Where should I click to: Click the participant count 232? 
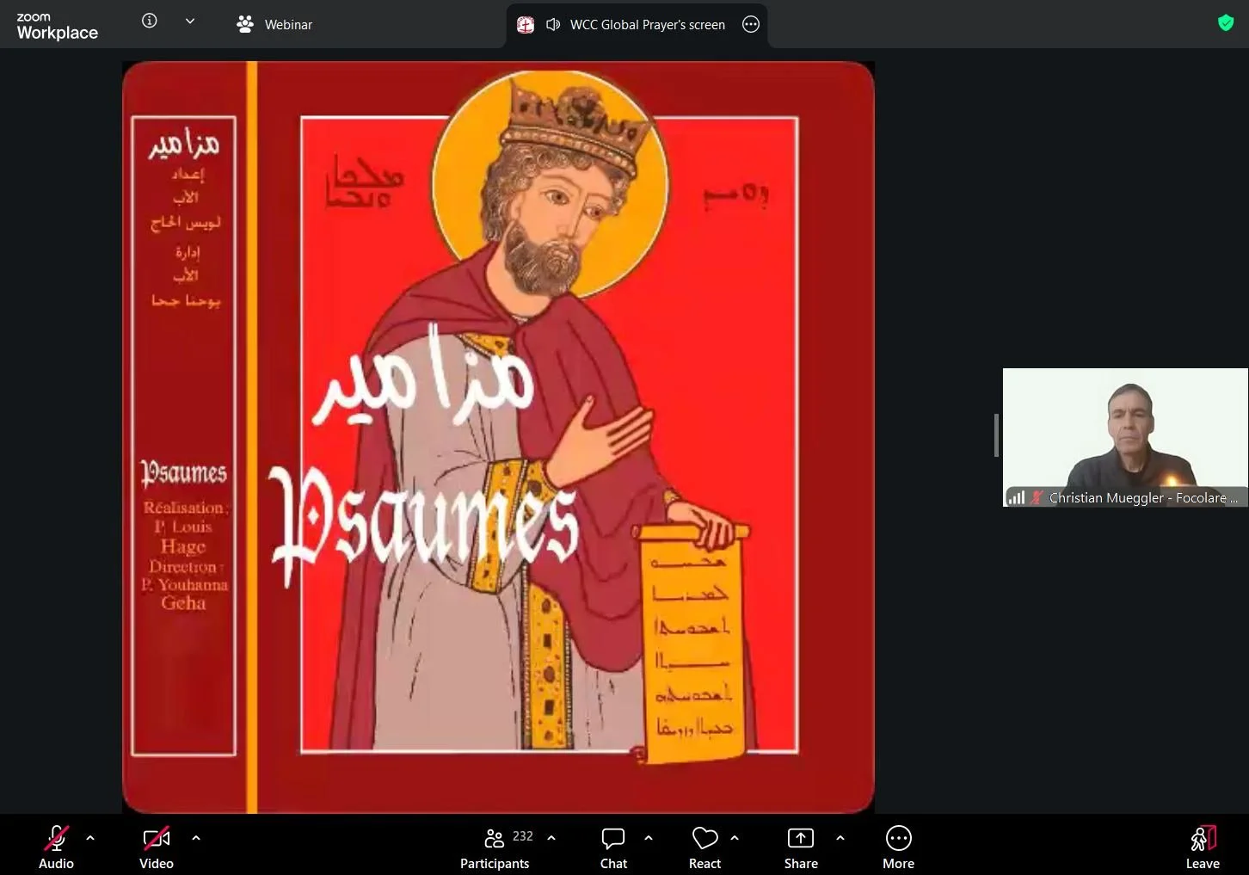point(523,836)
